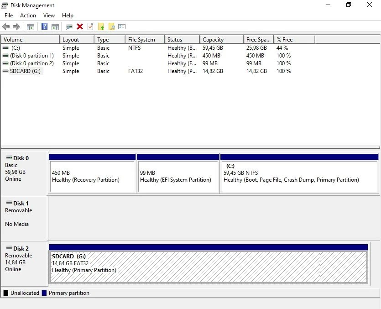Click the blue Primary partition legend swatch
The width and height of the screenshot is (381, 309).
(44, 293)
